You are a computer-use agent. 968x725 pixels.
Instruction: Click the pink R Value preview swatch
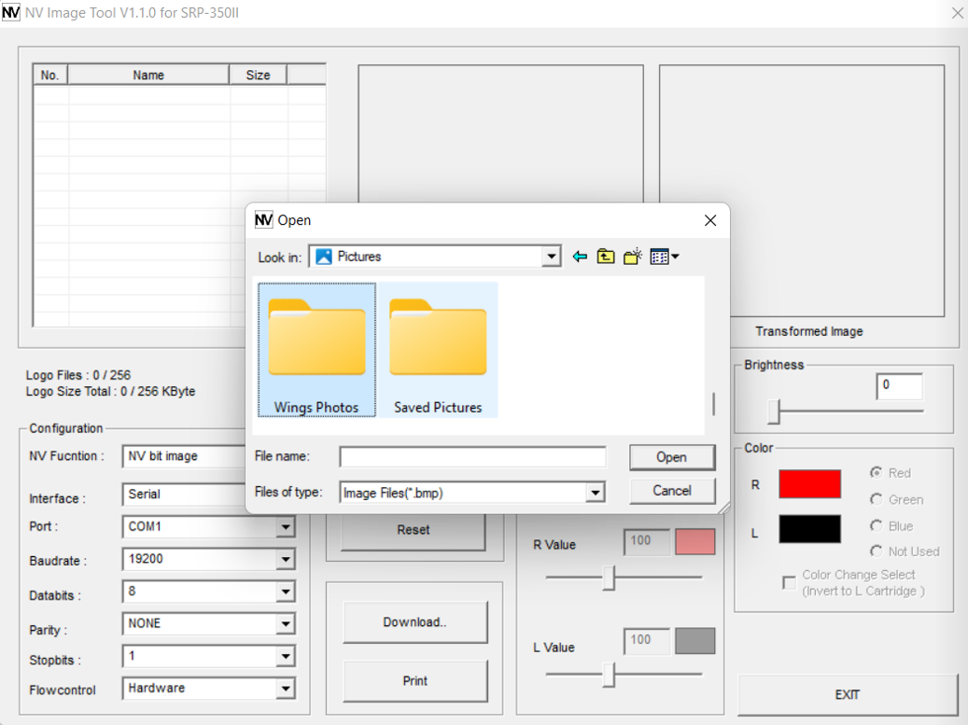695,541
